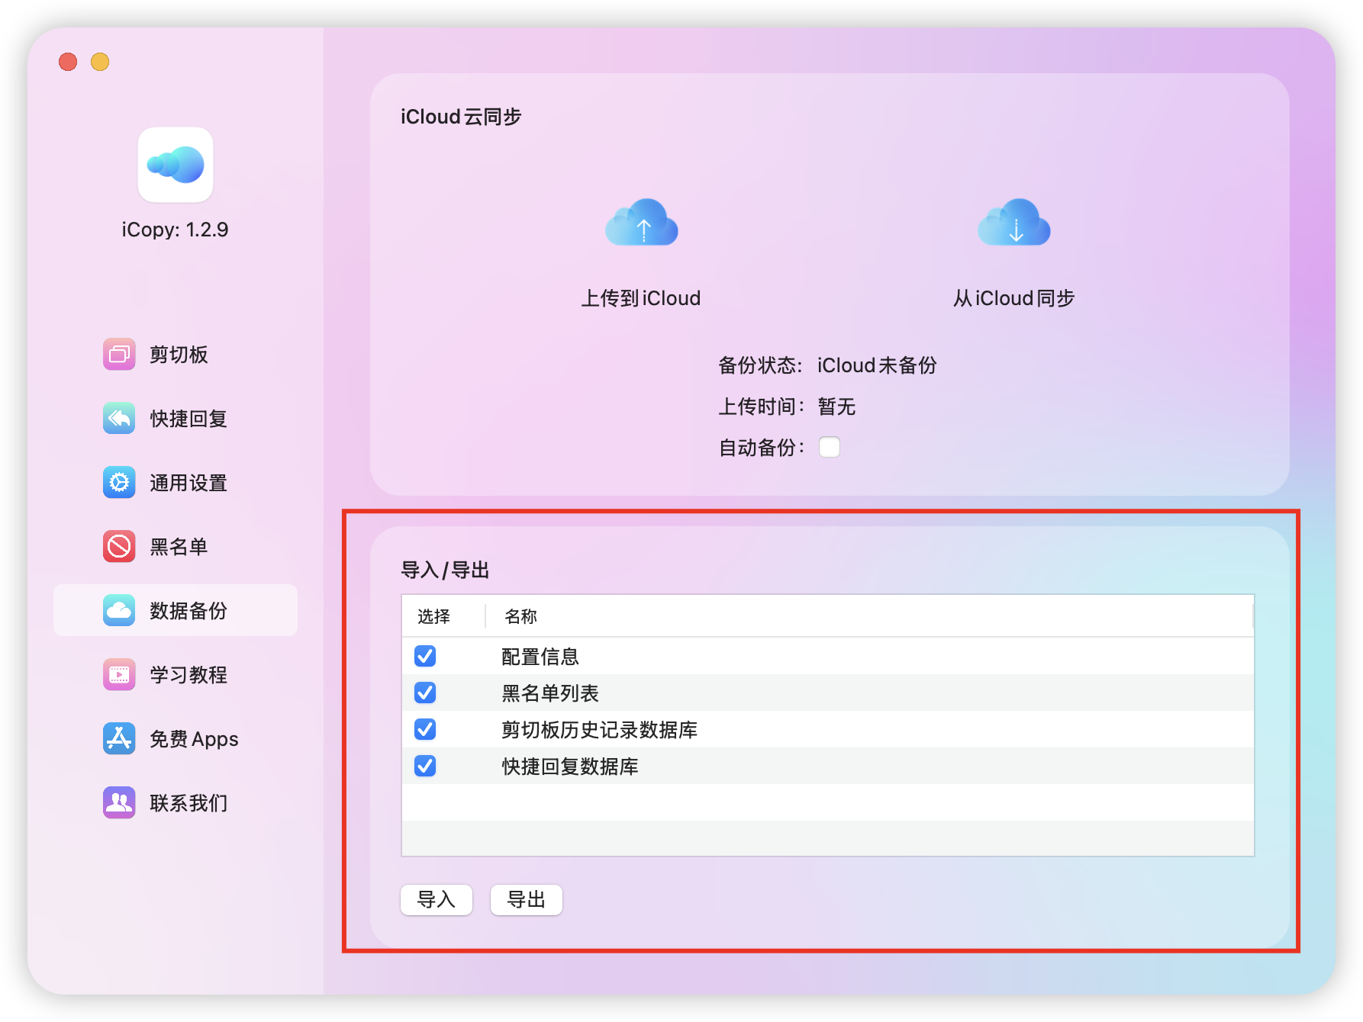1363x1022 pixels.
Task: Click the iCopy app logo icon
Action: click(176, 165)
